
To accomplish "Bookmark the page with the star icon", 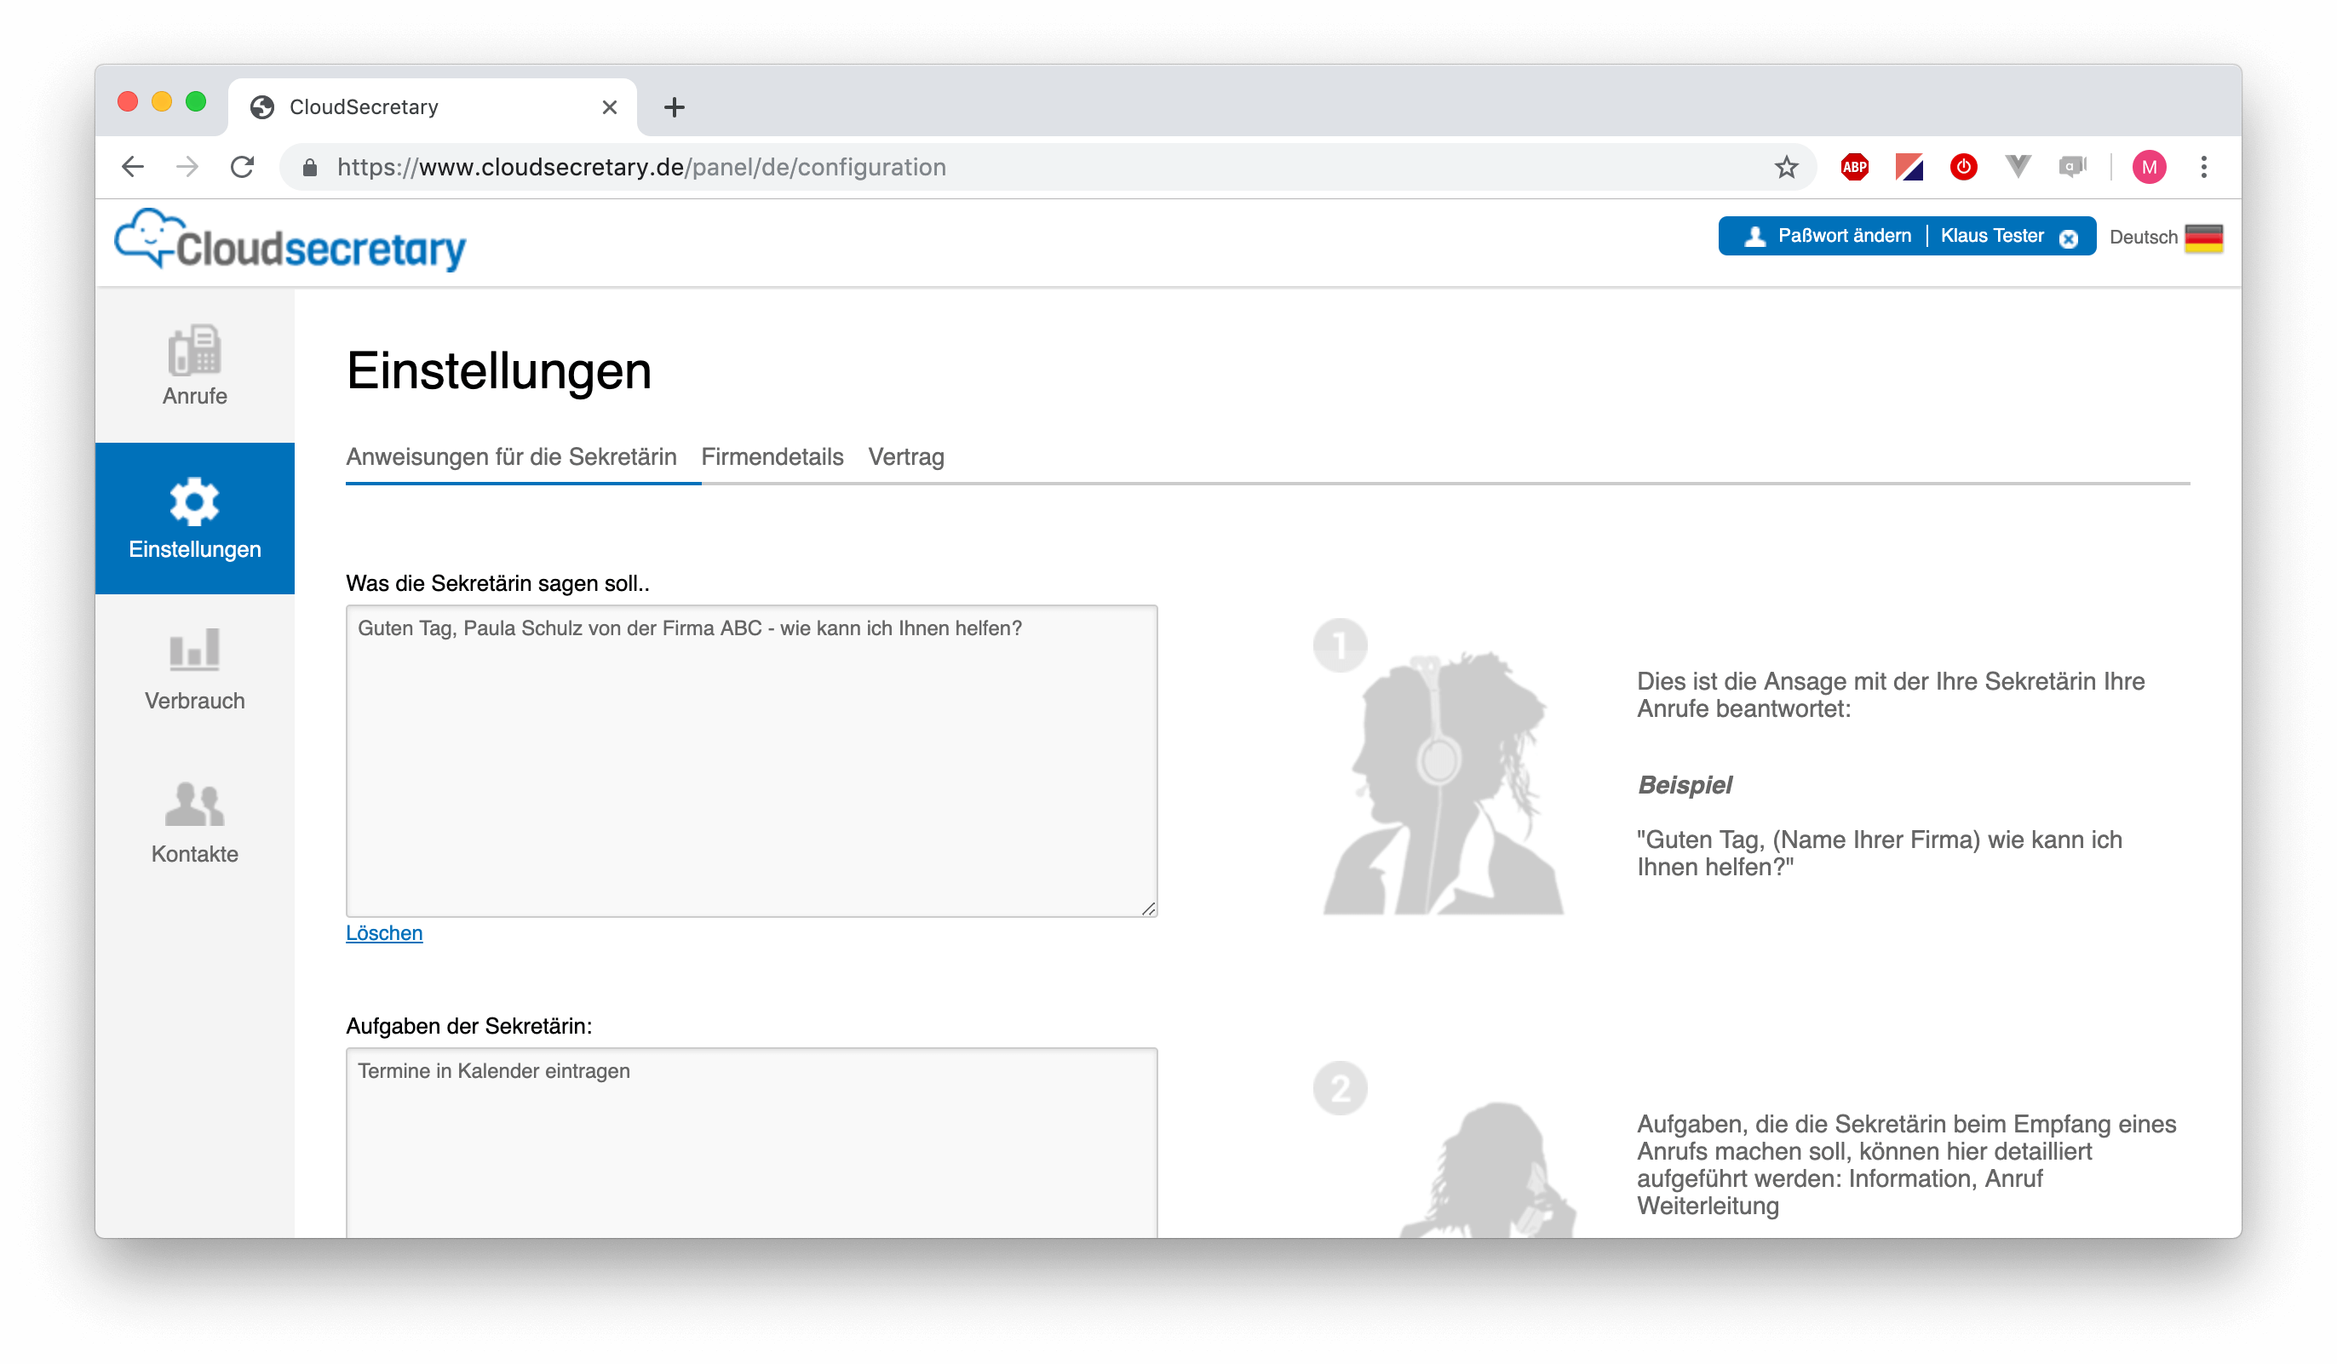I will 1784,167.
